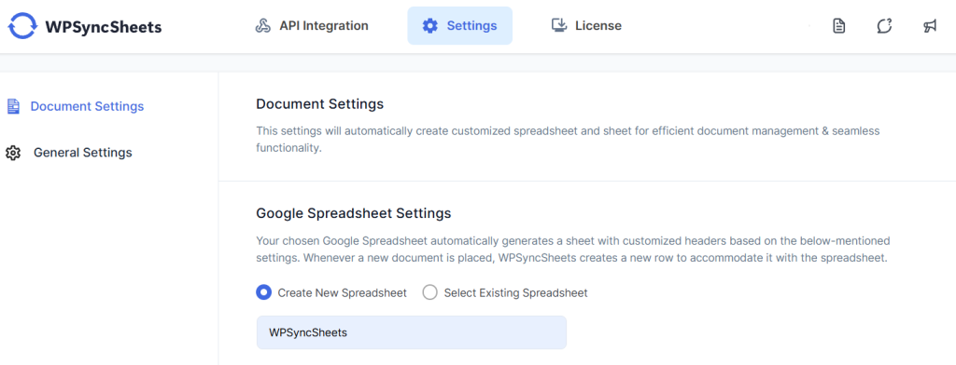Click the General Settings sidebar gear icon
Image resolution: width=956 pixels, height=365 pixels.
click(13, 153)
